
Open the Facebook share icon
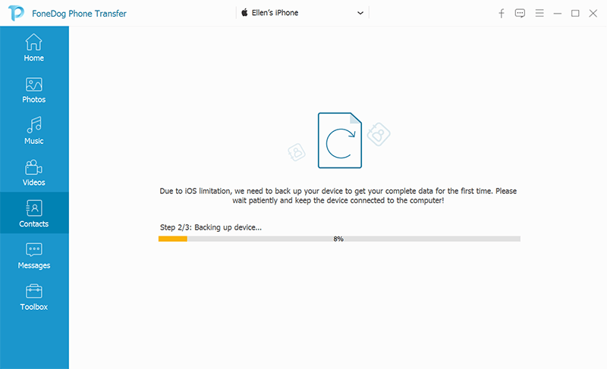click(502, 14)
